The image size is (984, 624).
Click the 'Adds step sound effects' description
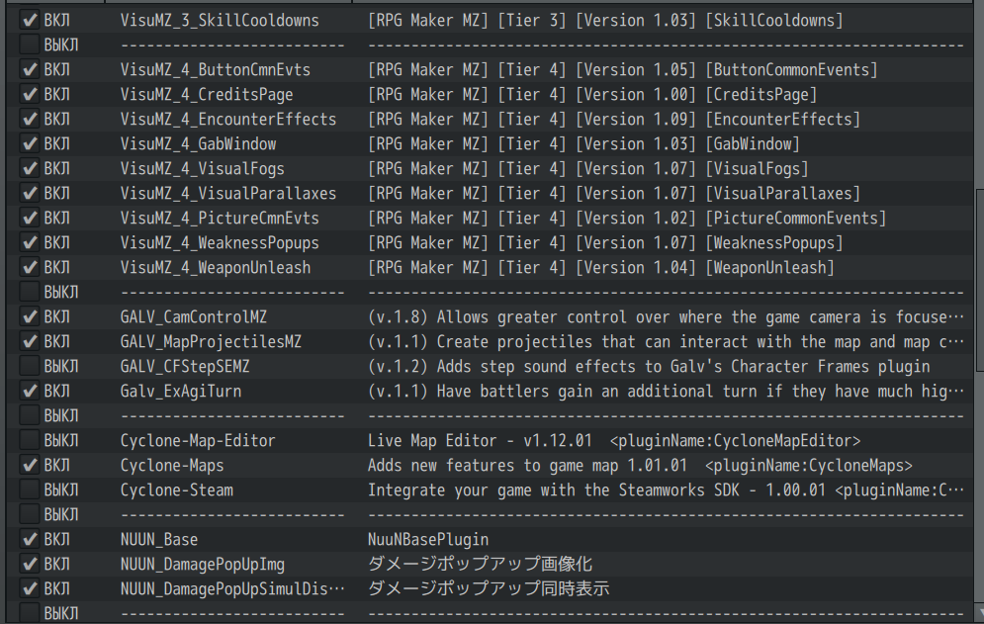coord(649,366)
